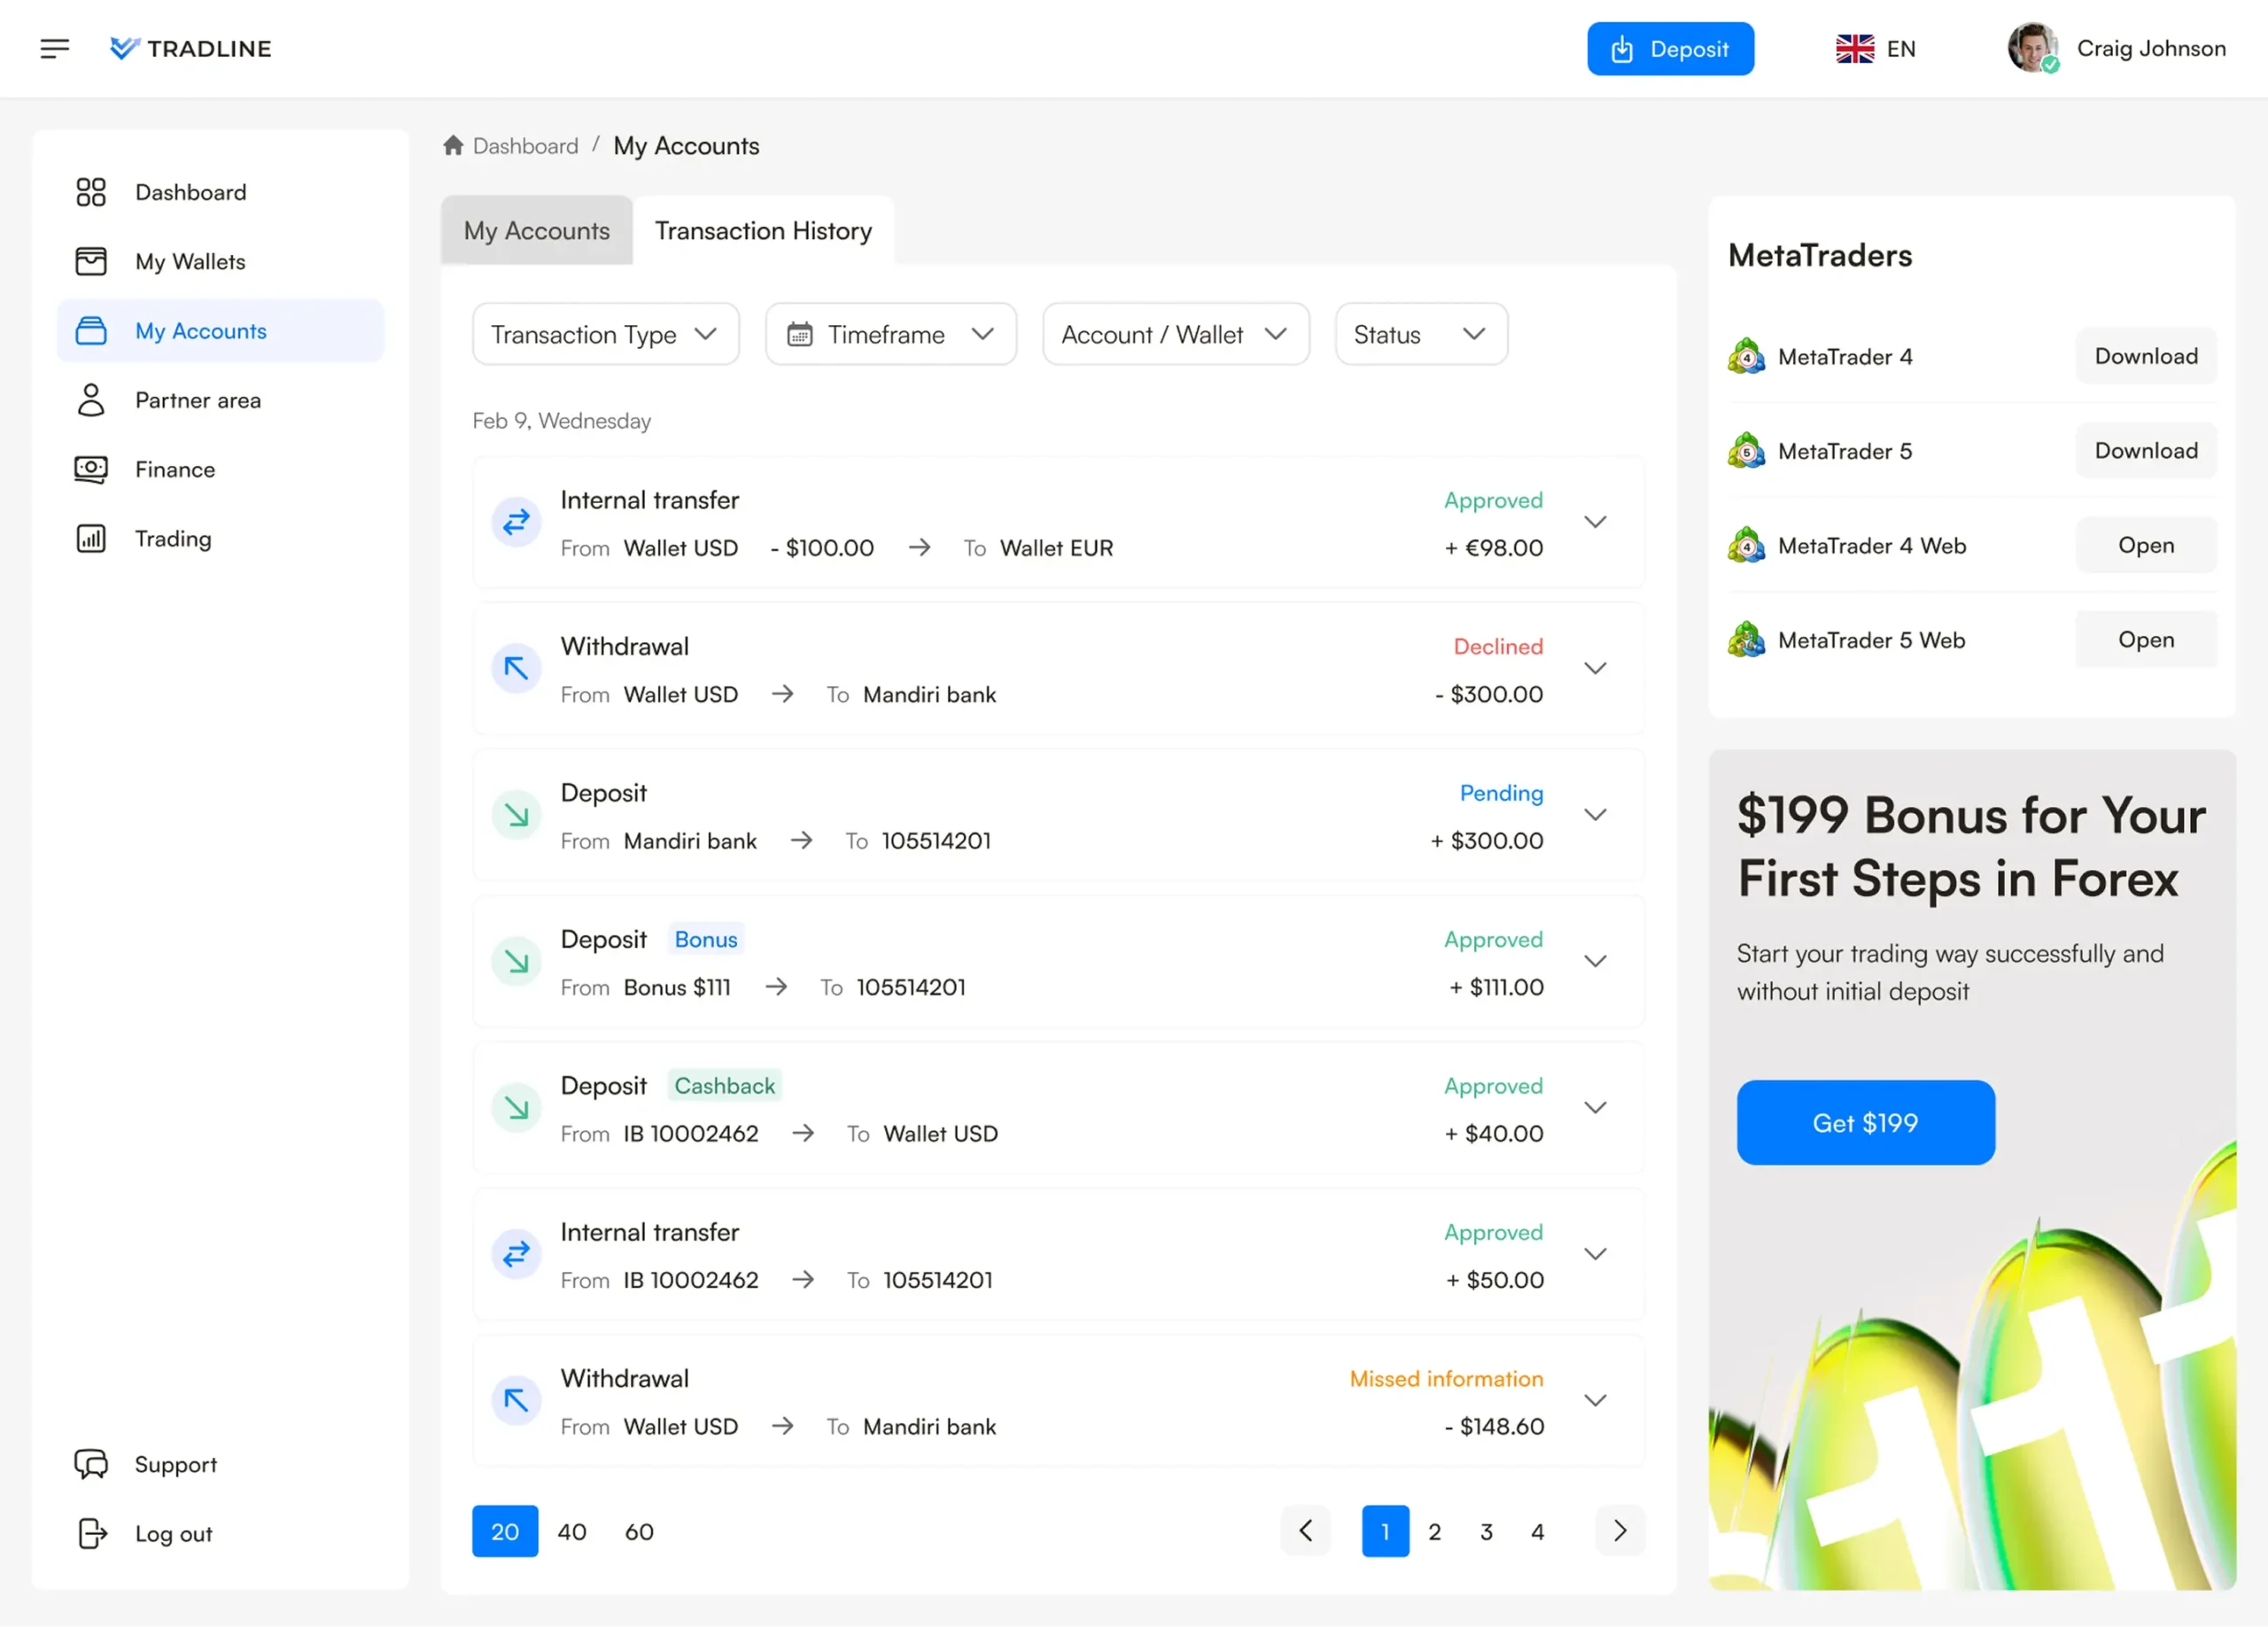Expand the Declined withdrawal transaction row

coord(1595,668)
